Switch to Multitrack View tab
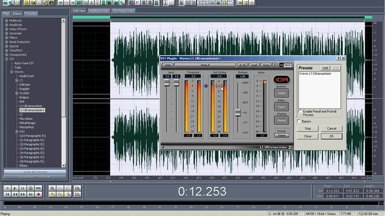Viewport: 385px width, 216px height. pyautogui.click(x=99, y=11)
